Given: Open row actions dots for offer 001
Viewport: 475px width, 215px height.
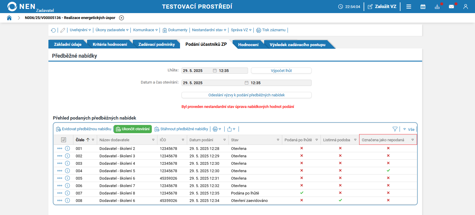Looking at the screenshot, I should (60, 148).
